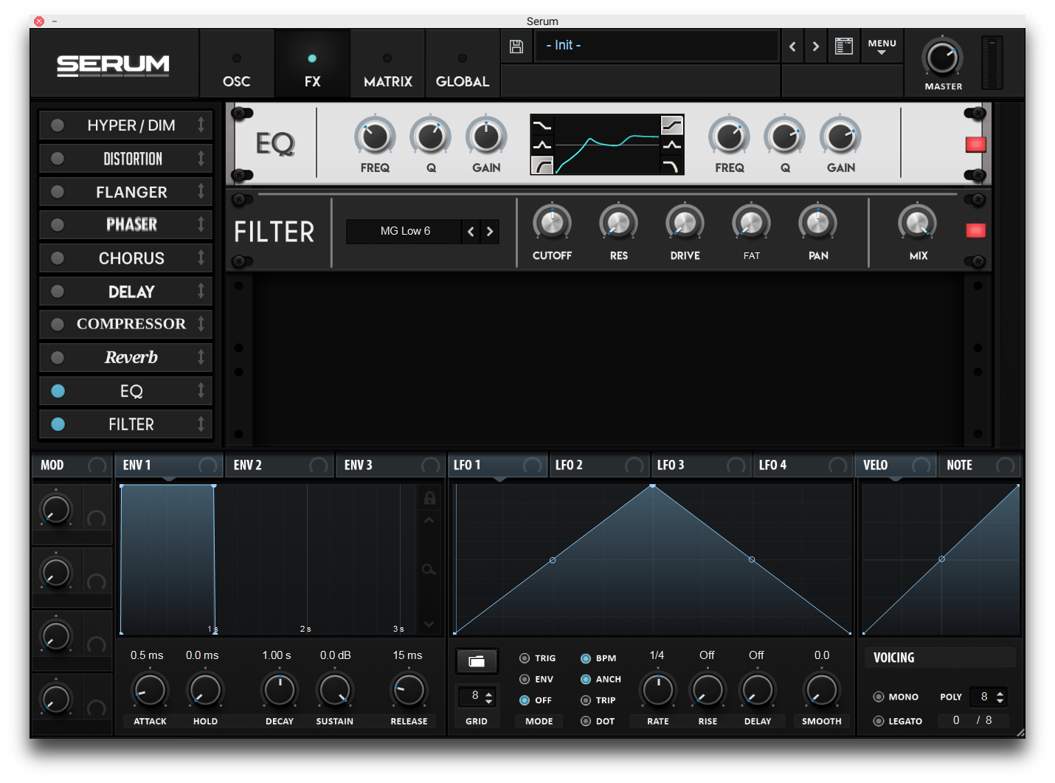Select high-pass shape for EQ band one
The height and width of the screenshot is (783, 1055).
click(x=542, y=165)
